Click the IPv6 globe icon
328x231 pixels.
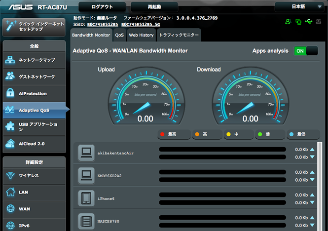10,226
